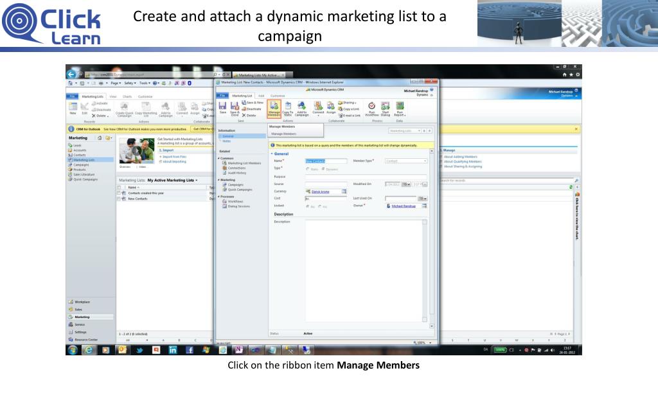Click the Run Workflow ribbon icon
This screenshot has width=658, height=399.
[x=372, y=108]
